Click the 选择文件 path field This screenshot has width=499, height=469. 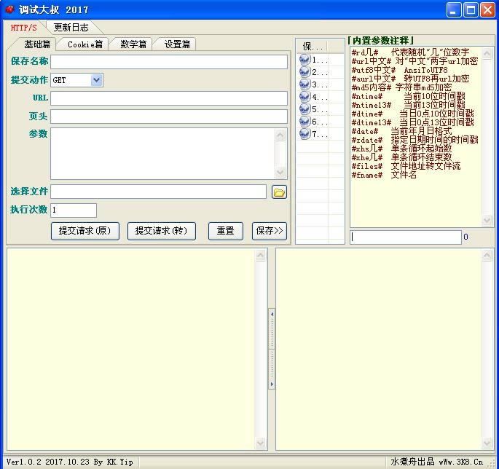point(159,192)
